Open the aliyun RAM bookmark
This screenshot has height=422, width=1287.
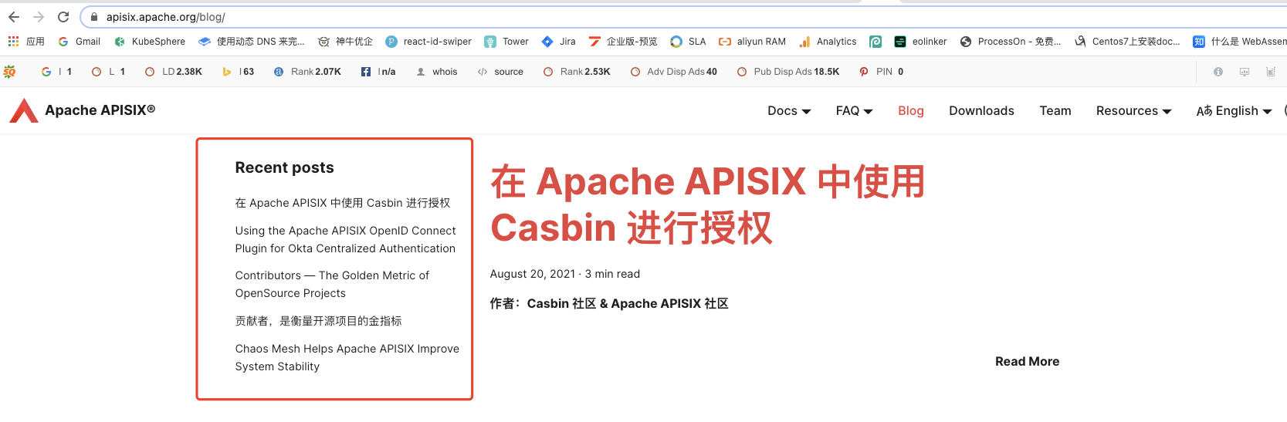pyautogui.click(x=752, y=42)
